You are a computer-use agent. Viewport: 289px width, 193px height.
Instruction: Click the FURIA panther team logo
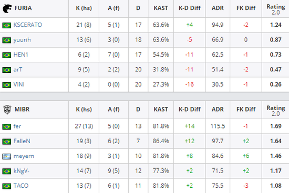[7, 8]
